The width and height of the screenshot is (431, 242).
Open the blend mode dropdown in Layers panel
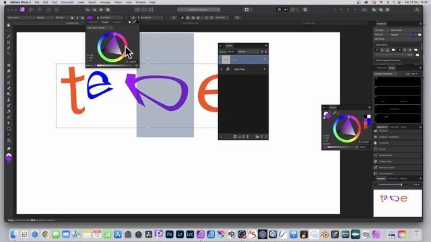[248, 52]
